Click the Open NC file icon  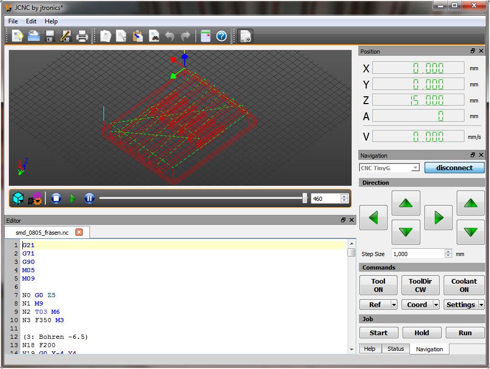34,36
